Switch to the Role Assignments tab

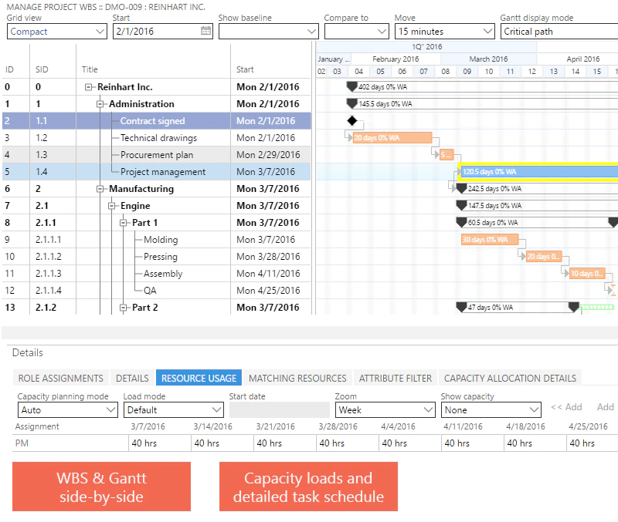(61, 378)
